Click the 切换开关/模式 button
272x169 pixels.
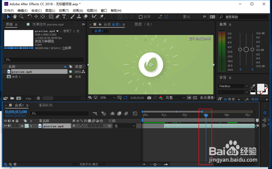(x=89, y=164)
